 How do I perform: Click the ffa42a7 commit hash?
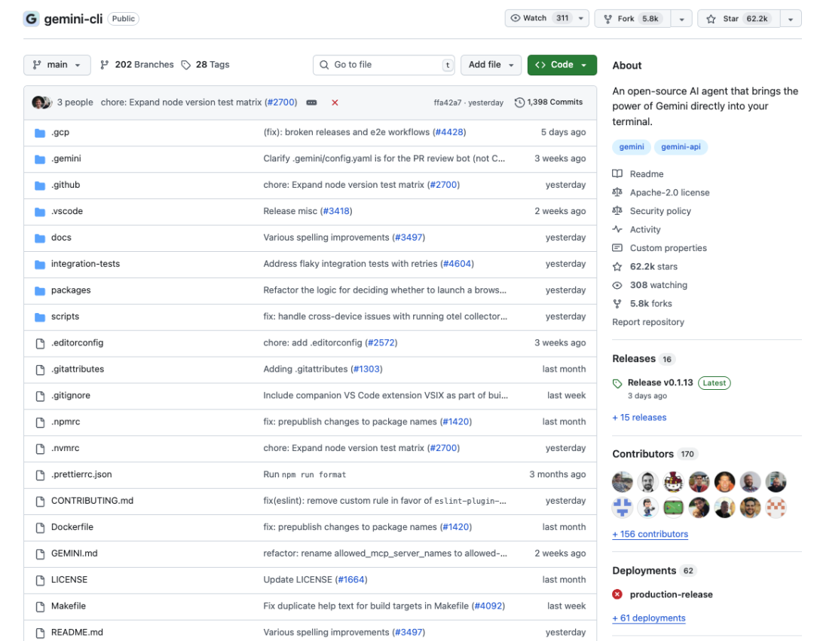pyautogui.click(x=448, y=103)
